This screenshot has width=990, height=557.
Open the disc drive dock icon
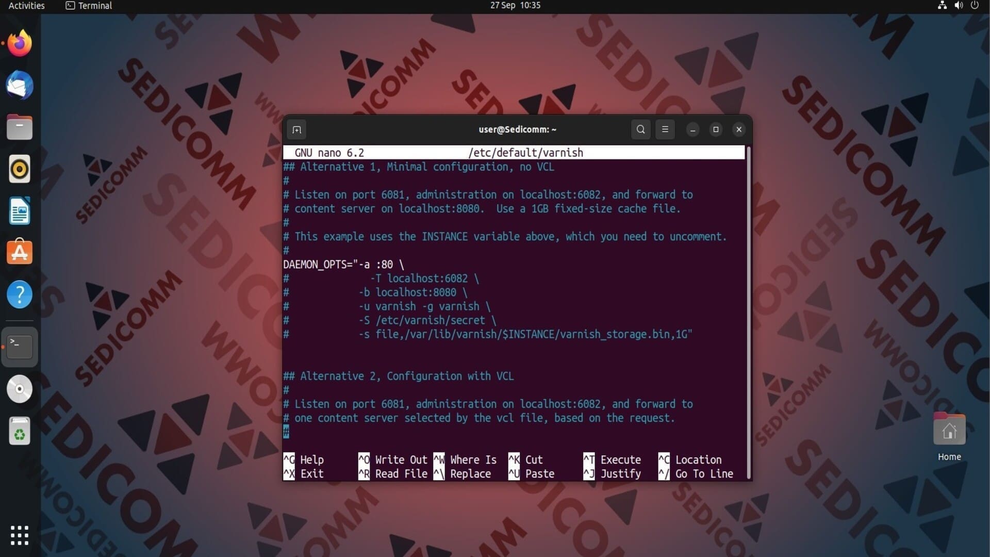pos(20,389)
